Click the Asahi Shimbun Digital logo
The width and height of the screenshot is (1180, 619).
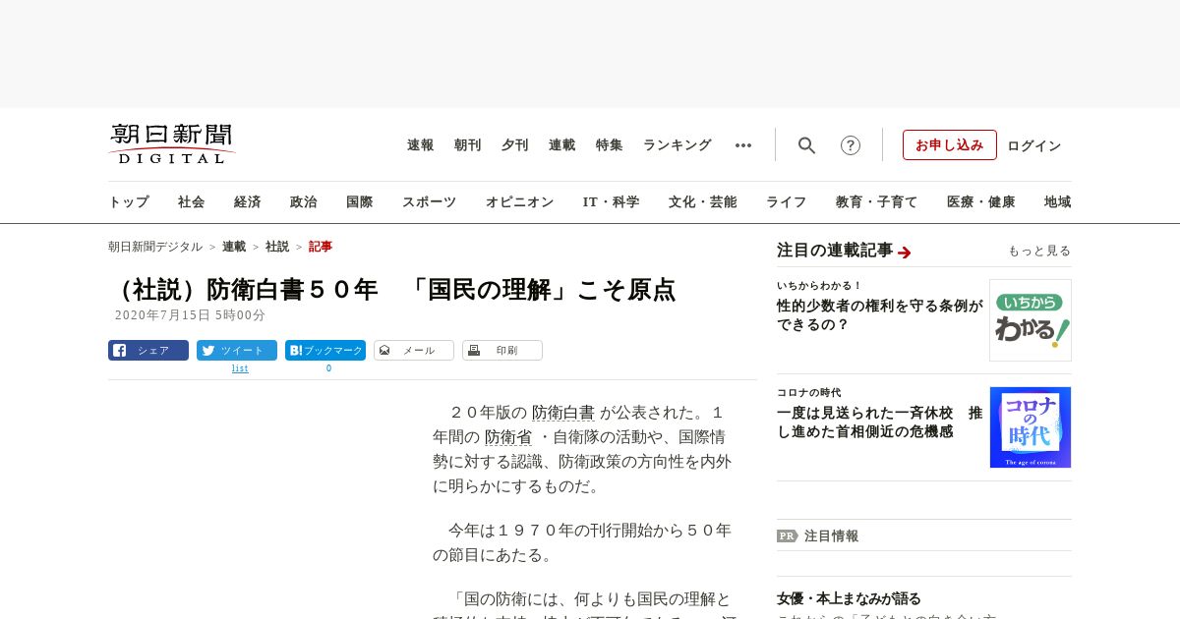(172, 144)
